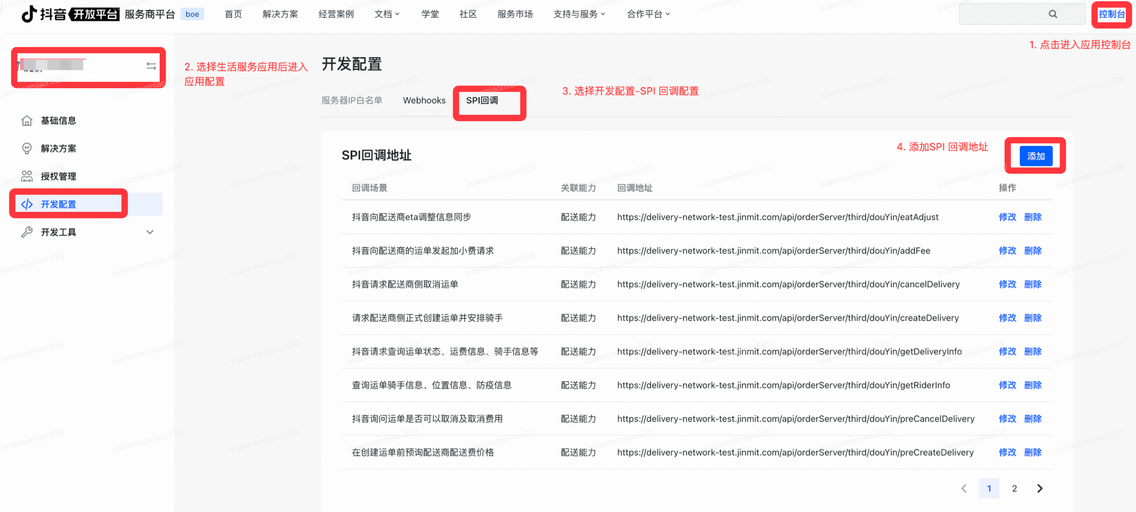Click the Douyin logo icon

coord(29,14)
